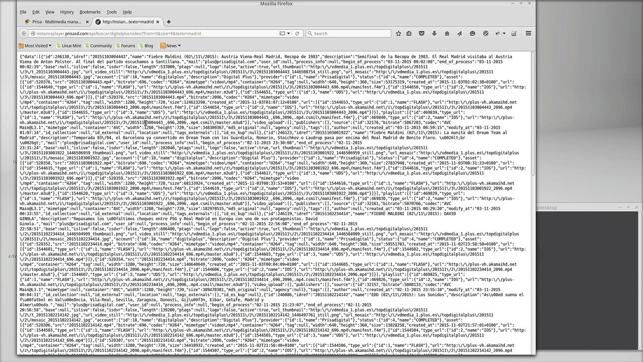Image resolution: width=643 pixels, height=362 pixels.
Task: Go back with the Back arrow button
Action: [x=24, y=34]
